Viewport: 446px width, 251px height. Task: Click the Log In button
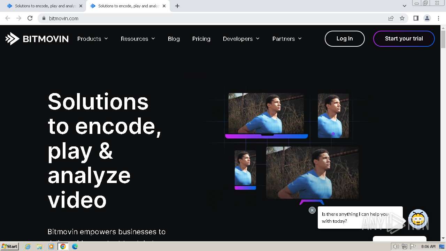coord(345,39)
